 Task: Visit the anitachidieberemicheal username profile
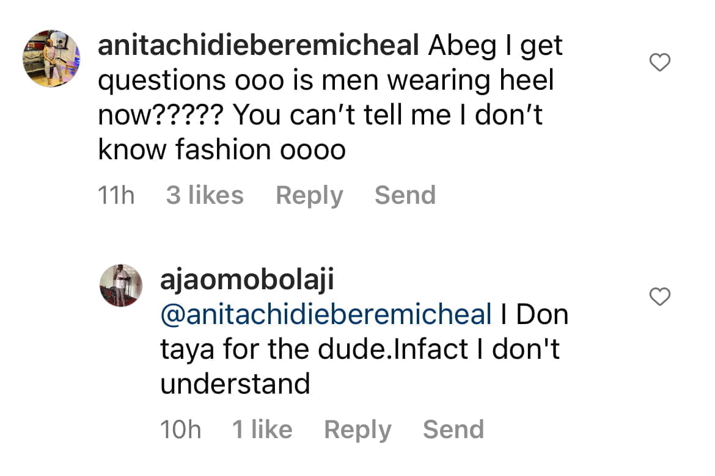[x=258, y=46]
